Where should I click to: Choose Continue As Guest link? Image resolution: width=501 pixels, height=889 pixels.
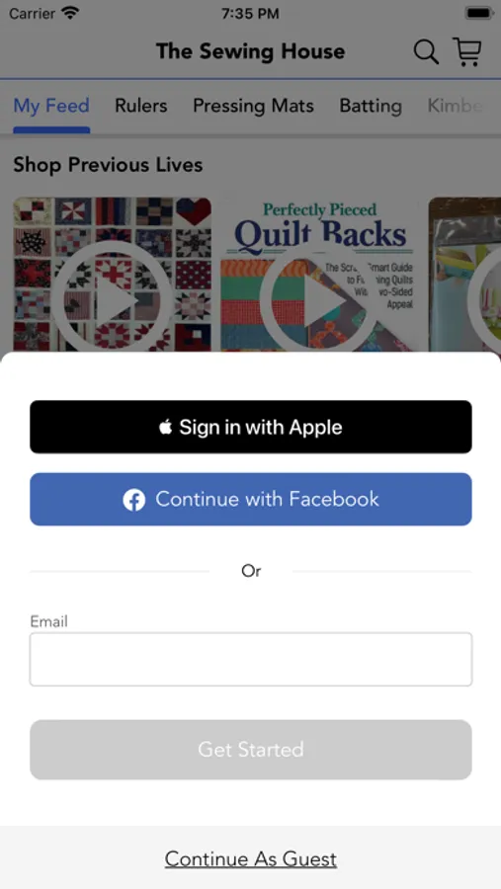click(x=251, y=859)
